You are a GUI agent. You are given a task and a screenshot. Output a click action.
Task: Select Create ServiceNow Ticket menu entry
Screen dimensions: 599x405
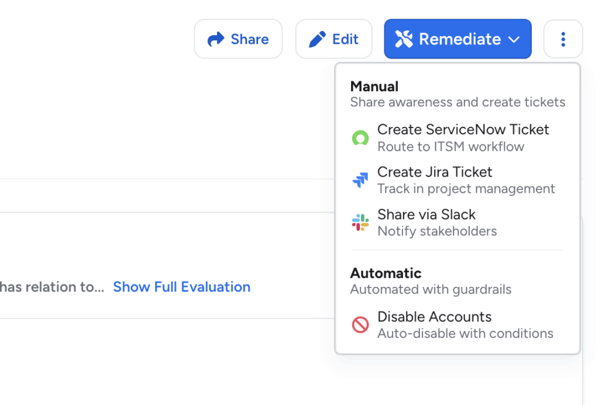pyautogui.click(x=463, y=130)
